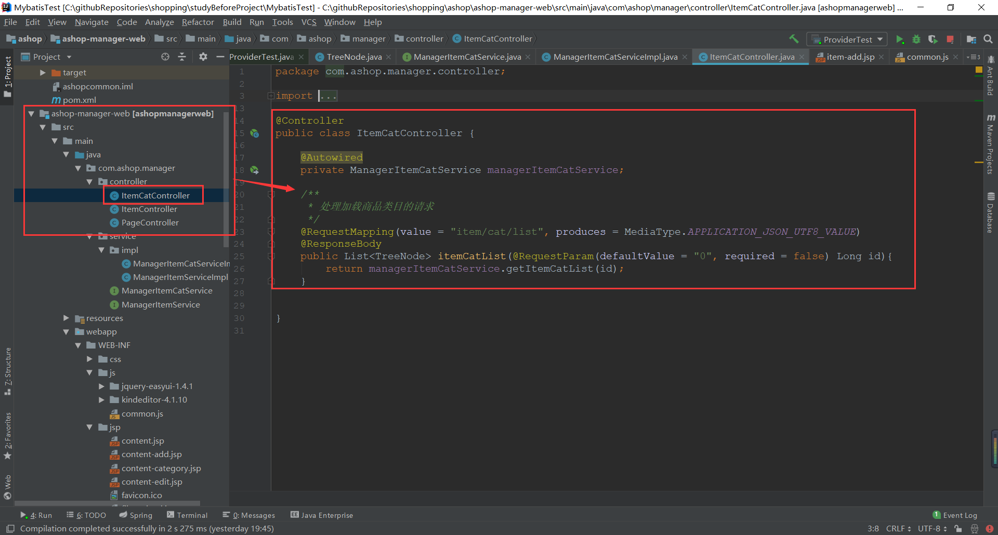Image resolution: width=998 pixels, height=535 pixels.
Task: Open the Web tool window
Action: point(8,487)
